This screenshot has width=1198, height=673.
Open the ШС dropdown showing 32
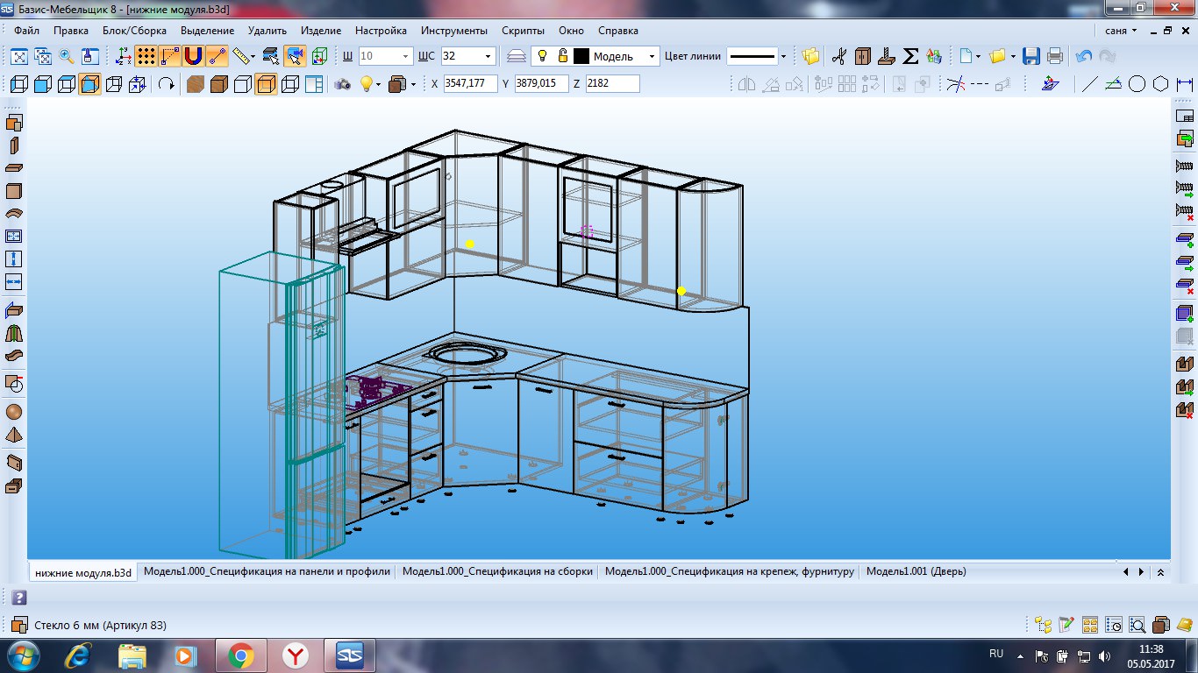[489, 56]
